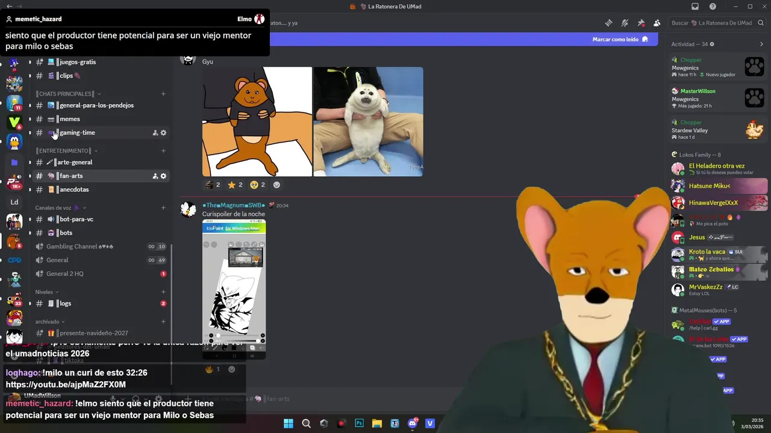
Task: Select the Club Penguin server icon
Action: [14, 142]
